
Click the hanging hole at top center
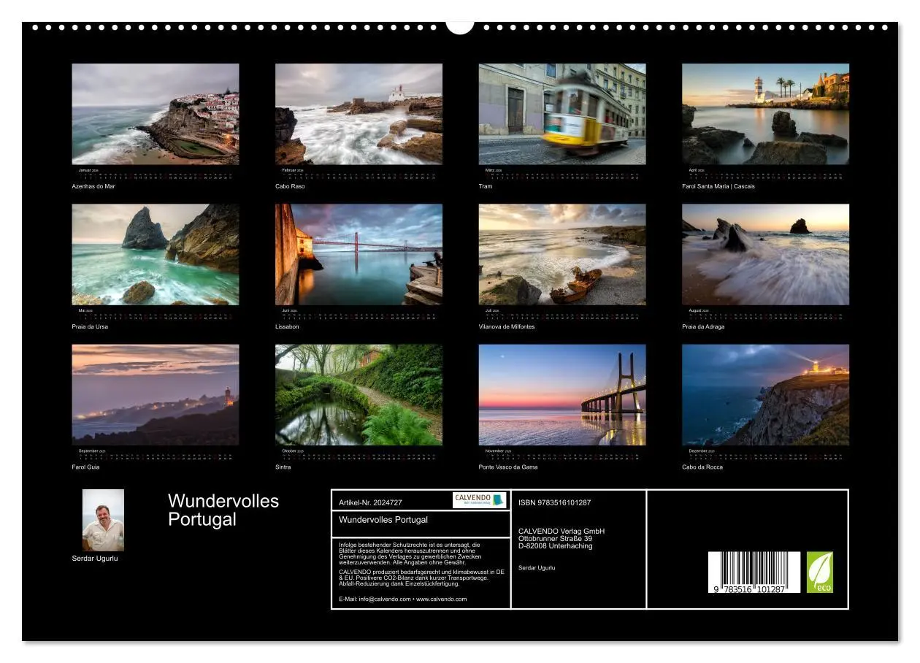click(460, 26)
